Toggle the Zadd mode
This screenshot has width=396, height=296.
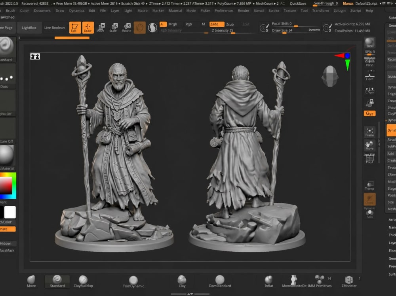[217, 24]
